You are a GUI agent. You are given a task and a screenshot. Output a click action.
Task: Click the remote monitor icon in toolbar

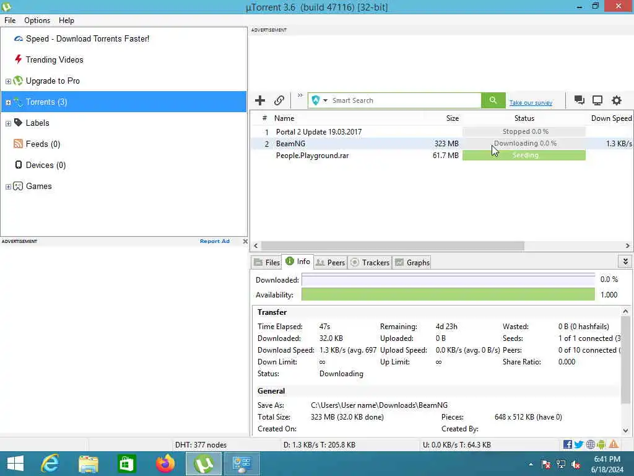tap(597, 100)
